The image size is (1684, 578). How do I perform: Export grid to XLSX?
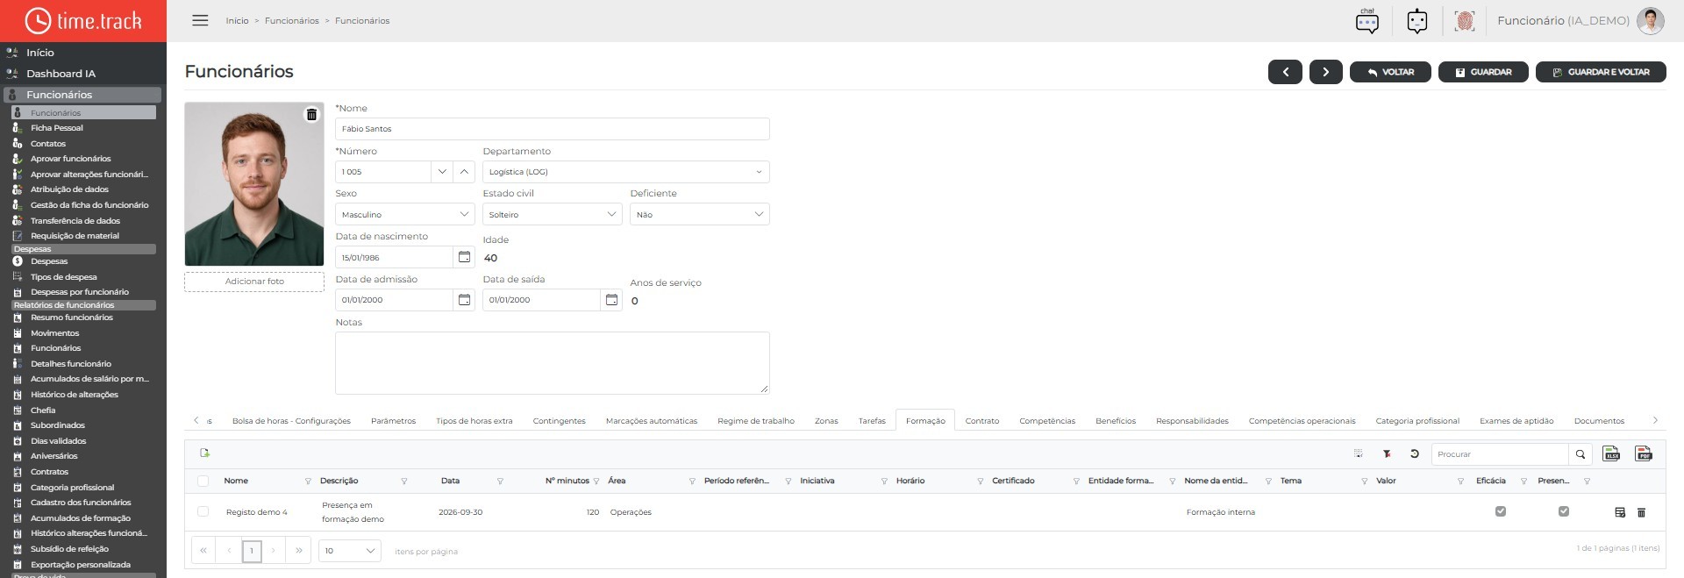pyautogui.click(x=1611, y=453)
